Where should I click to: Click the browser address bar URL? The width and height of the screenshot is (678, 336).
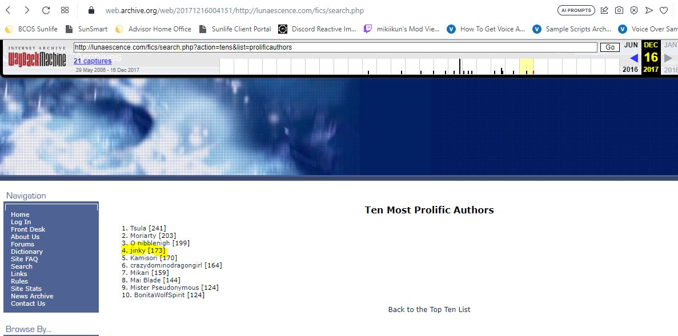[235, 10]
